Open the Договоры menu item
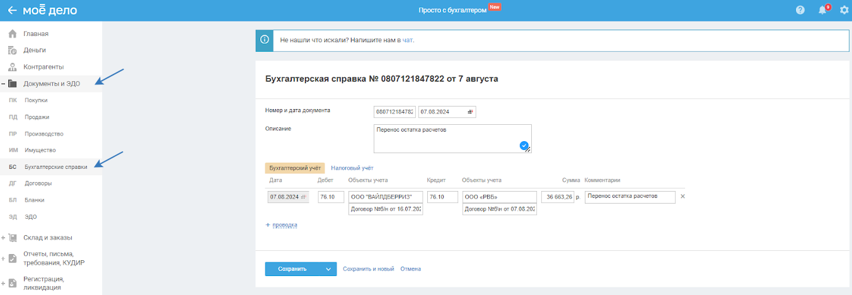This screenshot has width=852, height=295. pos(38,183)
